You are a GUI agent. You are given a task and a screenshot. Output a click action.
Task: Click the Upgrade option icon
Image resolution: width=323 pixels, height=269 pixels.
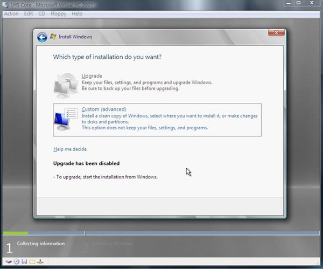pos(65,84)
